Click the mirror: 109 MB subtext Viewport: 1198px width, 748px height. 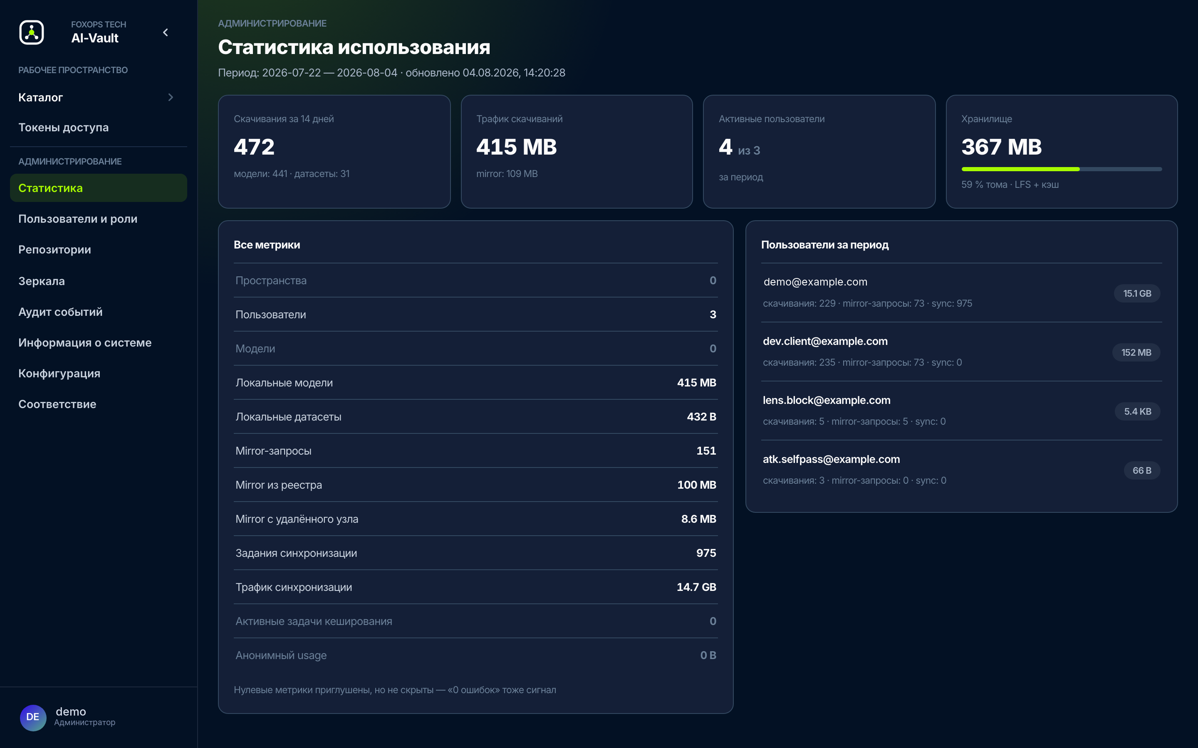tap(507, 174)
